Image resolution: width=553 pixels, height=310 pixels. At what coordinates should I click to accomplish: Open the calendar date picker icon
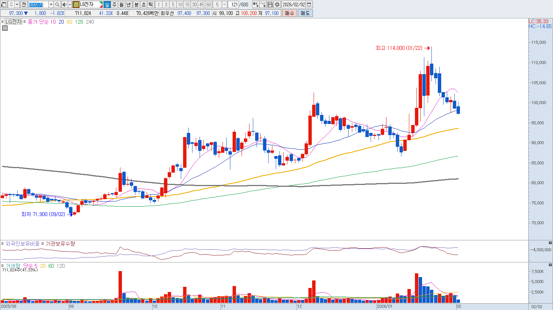coord(309,4)
